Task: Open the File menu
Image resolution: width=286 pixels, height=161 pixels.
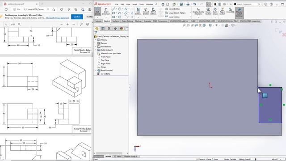Action: tap(117, 4)
